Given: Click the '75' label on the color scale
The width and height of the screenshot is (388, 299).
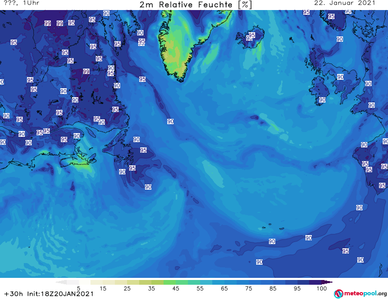Looking at the screenshot, I should pos(249,288).
